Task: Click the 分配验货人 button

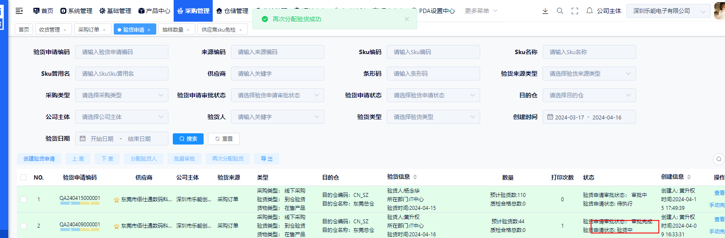Action: [x=144, y=159]
